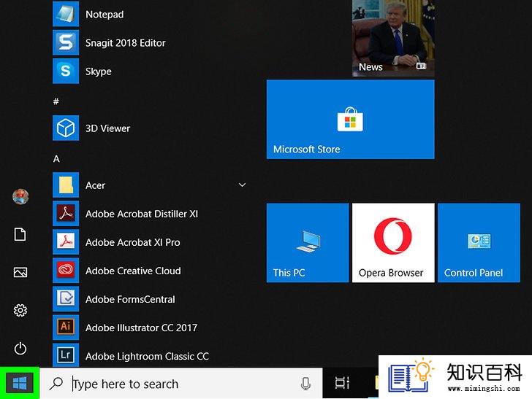Image resolution: width=532 pixels, height=399 pixels.
Task: Open Adobe Lightroom Classic CC icon
Action: tap(66, 355)
